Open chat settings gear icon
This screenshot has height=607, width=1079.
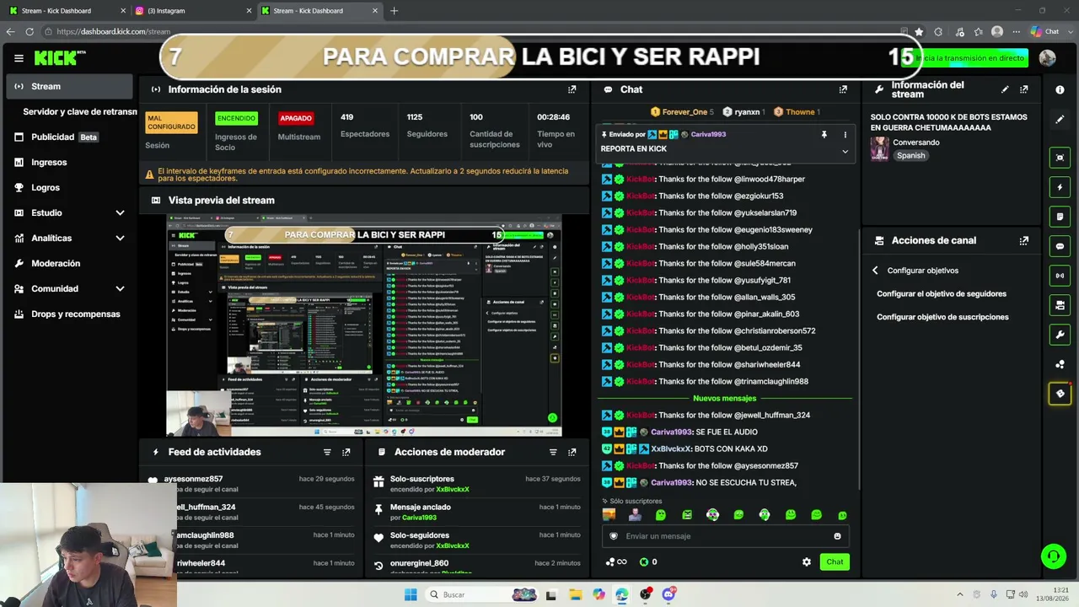(x=807, y=561)
